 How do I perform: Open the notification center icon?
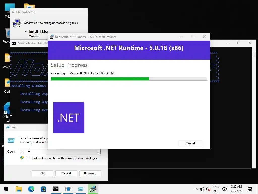point(250,189)
